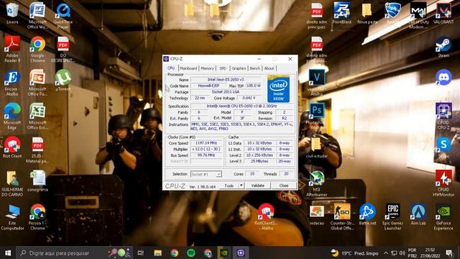Launch PointBlank desktop shortcut
Viewport: 460px width, 259px height.
(342, 13)
